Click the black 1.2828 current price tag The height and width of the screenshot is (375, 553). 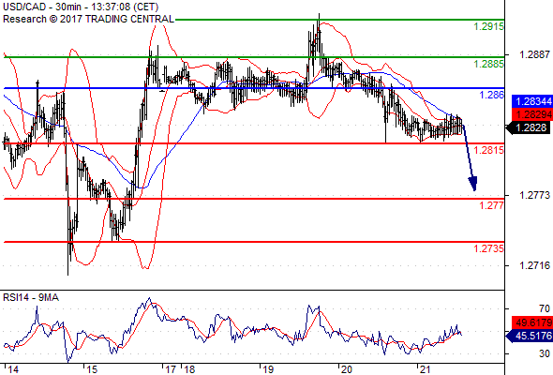click(x=529, y=127)
